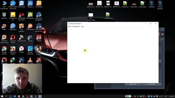Select the белый фон.psd file on desktop
The width and height of the screenshot is (175, 98).
click(x=160, y=5)
